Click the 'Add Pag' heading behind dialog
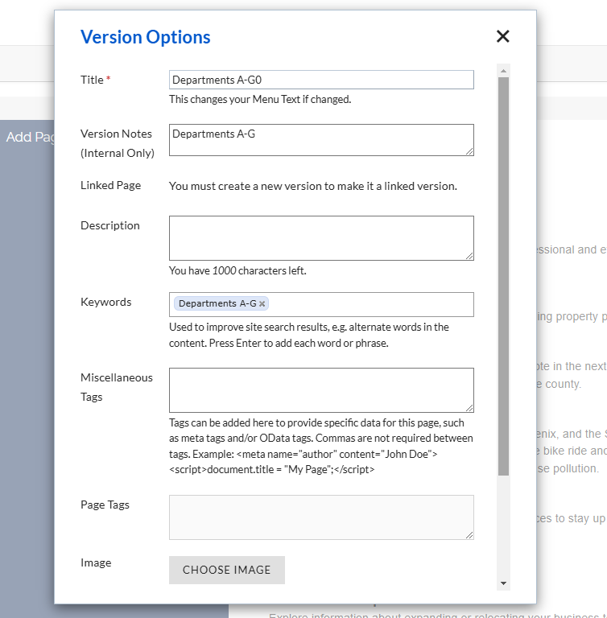This screenshot has height=618, width=607. point(31,137)
